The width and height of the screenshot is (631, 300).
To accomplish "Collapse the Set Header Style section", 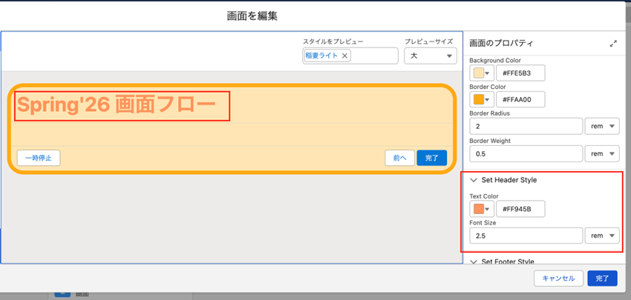I will coord(474,180).
